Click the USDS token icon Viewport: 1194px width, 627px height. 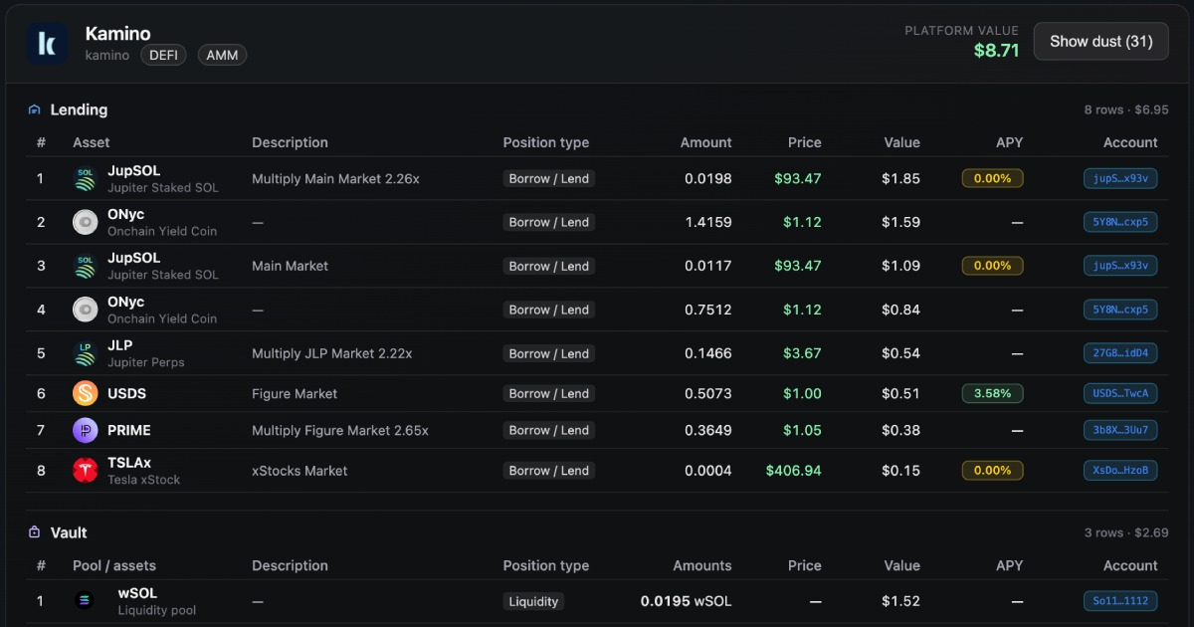click(x=86, y=393)
